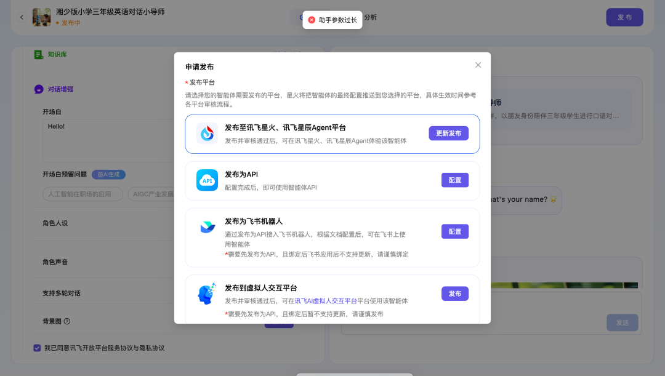Click the 对话增强 chat bubble icon
This screenshot has height=376, width=665.
click(39, 89)
